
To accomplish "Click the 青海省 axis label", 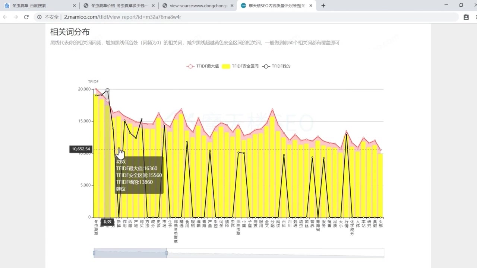I will 318,225.
